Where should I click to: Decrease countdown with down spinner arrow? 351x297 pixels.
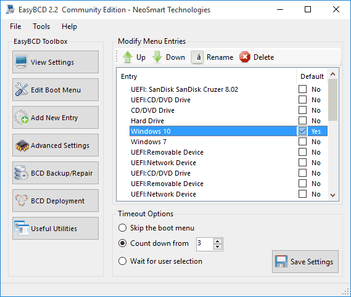click(x=218, y=247)
